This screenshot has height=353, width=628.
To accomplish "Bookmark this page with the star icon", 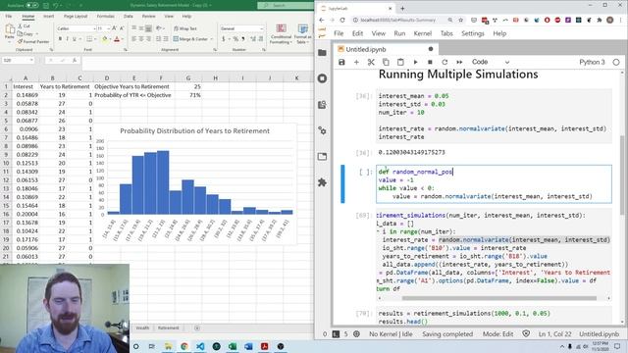I will tap(460, 20).
